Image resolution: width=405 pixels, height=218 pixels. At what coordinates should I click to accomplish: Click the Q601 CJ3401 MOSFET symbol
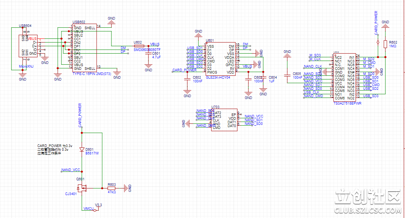point(82,188)
